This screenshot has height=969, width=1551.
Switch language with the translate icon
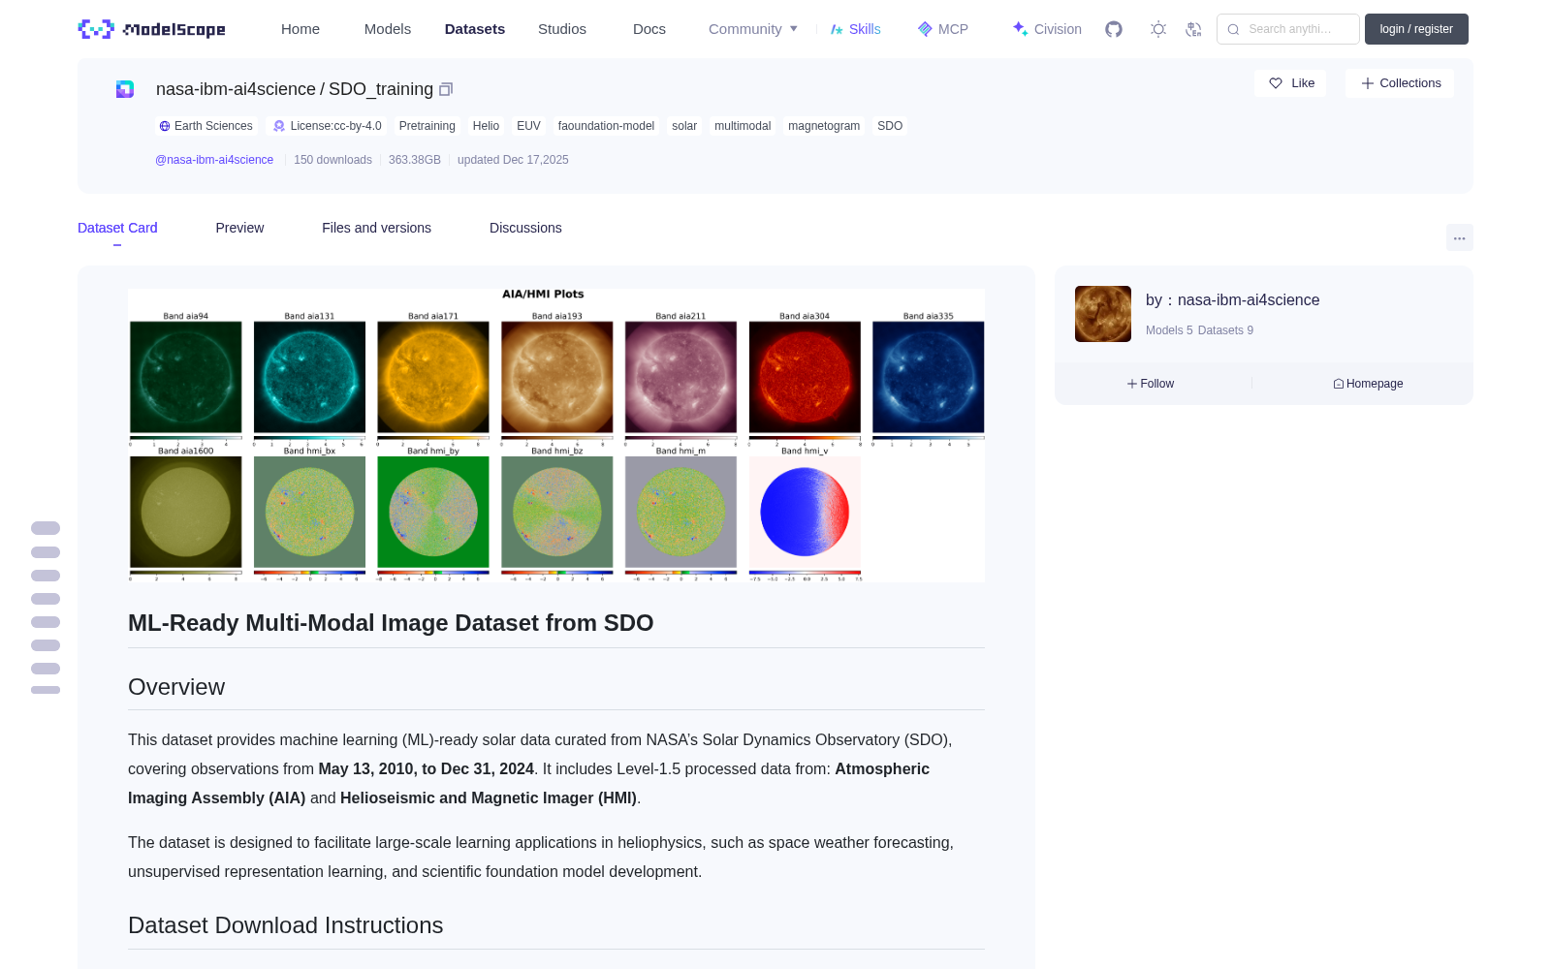point(1193,29)
